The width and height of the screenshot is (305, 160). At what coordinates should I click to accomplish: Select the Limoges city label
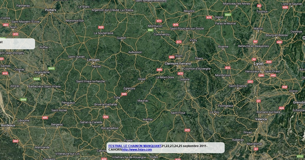tap(93, 60)
